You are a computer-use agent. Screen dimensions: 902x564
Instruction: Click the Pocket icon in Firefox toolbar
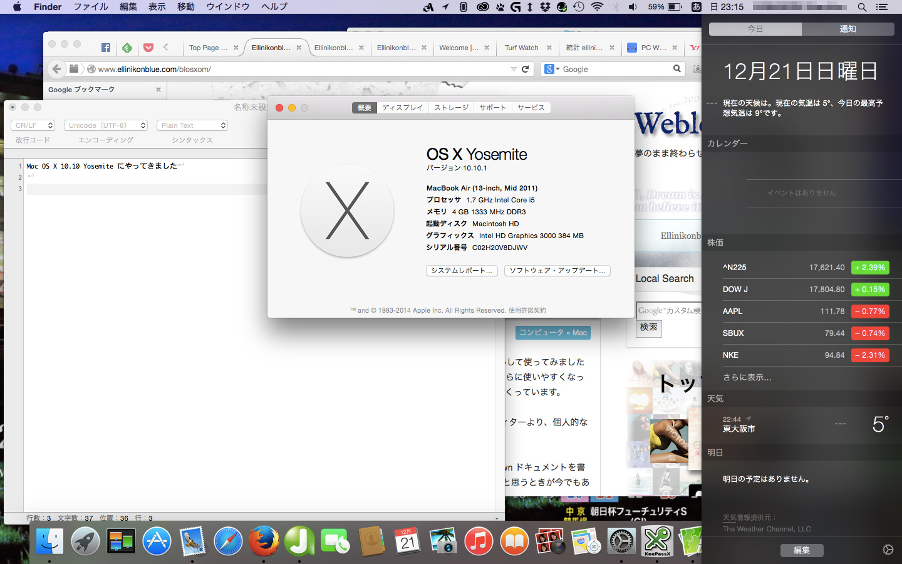tap(148, 48)
